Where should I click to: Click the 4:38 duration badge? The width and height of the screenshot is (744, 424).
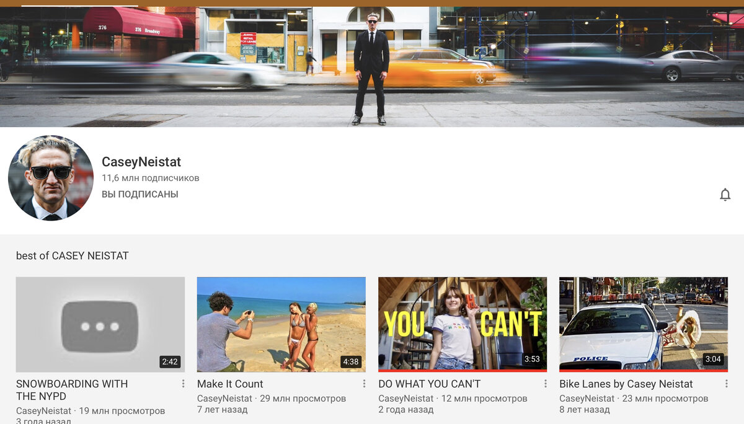click(x=351, y=361)
